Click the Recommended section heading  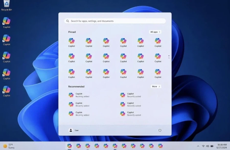click(x=76, y=86)
